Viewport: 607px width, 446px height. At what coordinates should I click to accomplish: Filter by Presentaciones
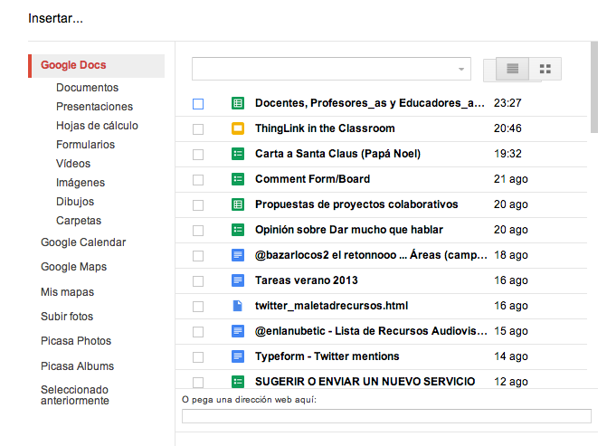pos(94,107)
